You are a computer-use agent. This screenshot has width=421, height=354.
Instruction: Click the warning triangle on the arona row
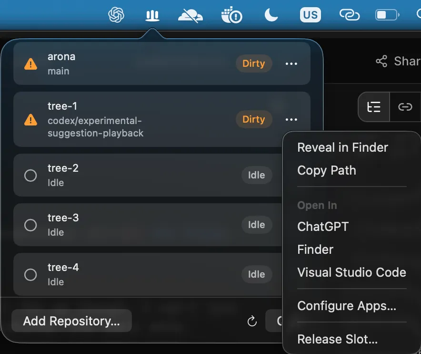[x=30, y=64]
